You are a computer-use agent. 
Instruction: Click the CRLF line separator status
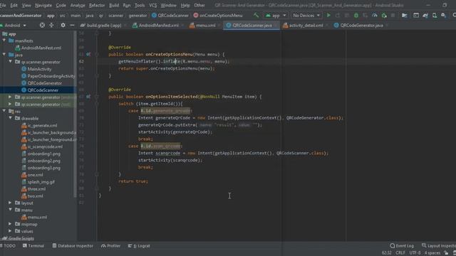tap(400, 253)
